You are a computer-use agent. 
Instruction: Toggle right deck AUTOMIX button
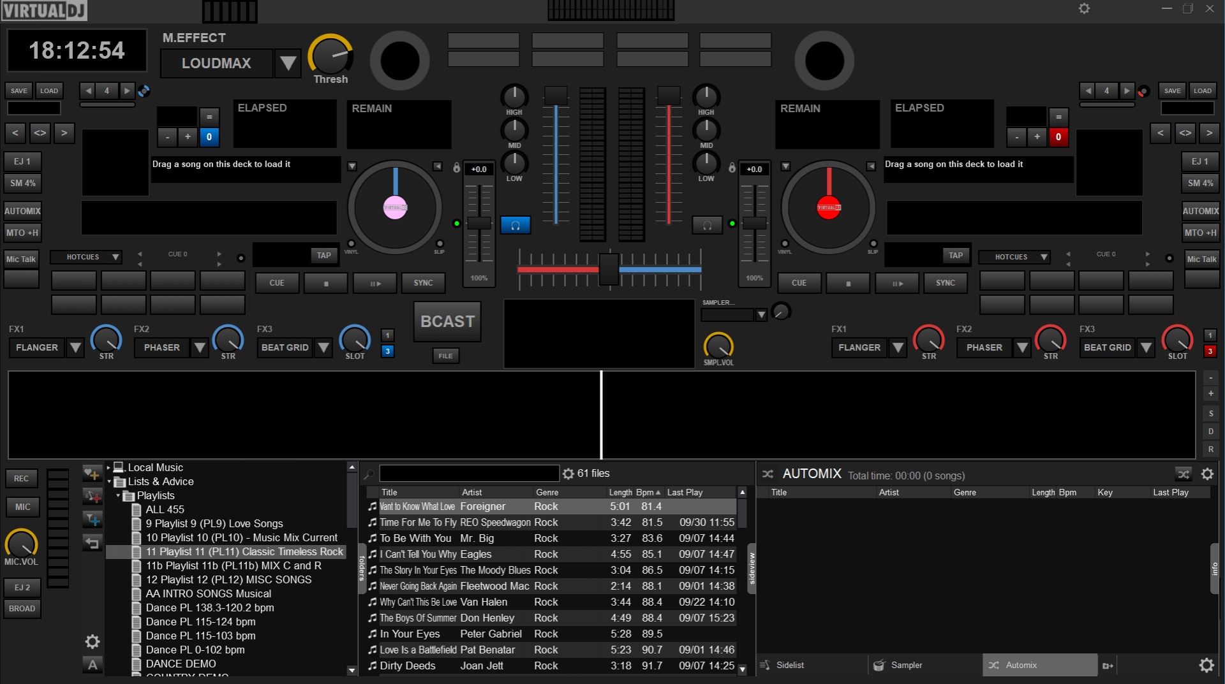pos(1201,211)
